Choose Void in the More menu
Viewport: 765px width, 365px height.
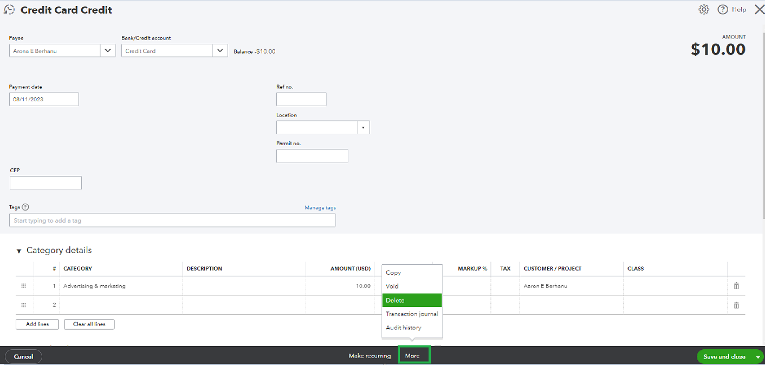click(x=392, y=286)
